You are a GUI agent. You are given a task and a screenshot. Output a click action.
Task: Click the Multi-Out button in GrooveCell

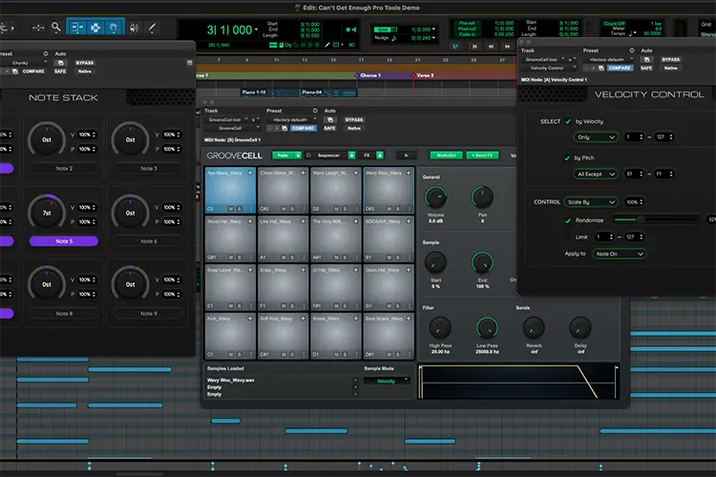pyautogui.click(x=446, y=156)
